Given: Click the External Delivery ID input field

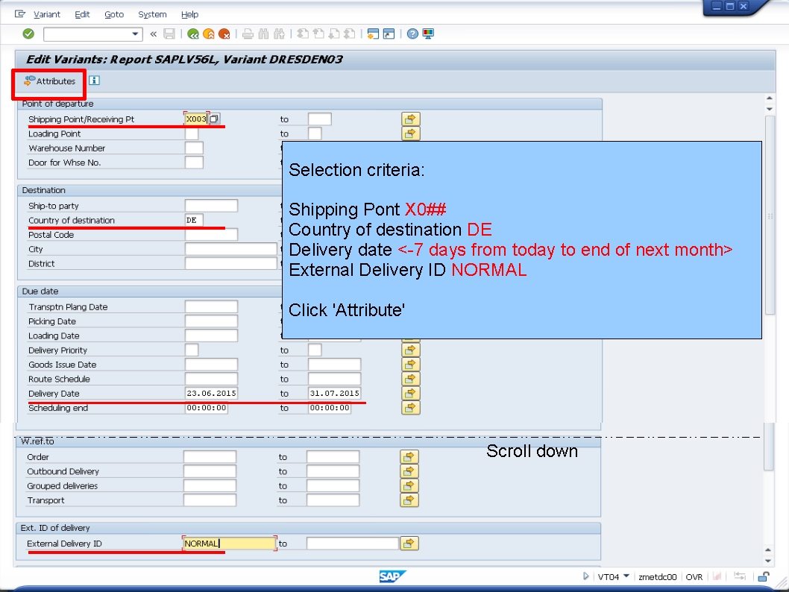Looking at the screenshot, I should [x=229, y=544].
